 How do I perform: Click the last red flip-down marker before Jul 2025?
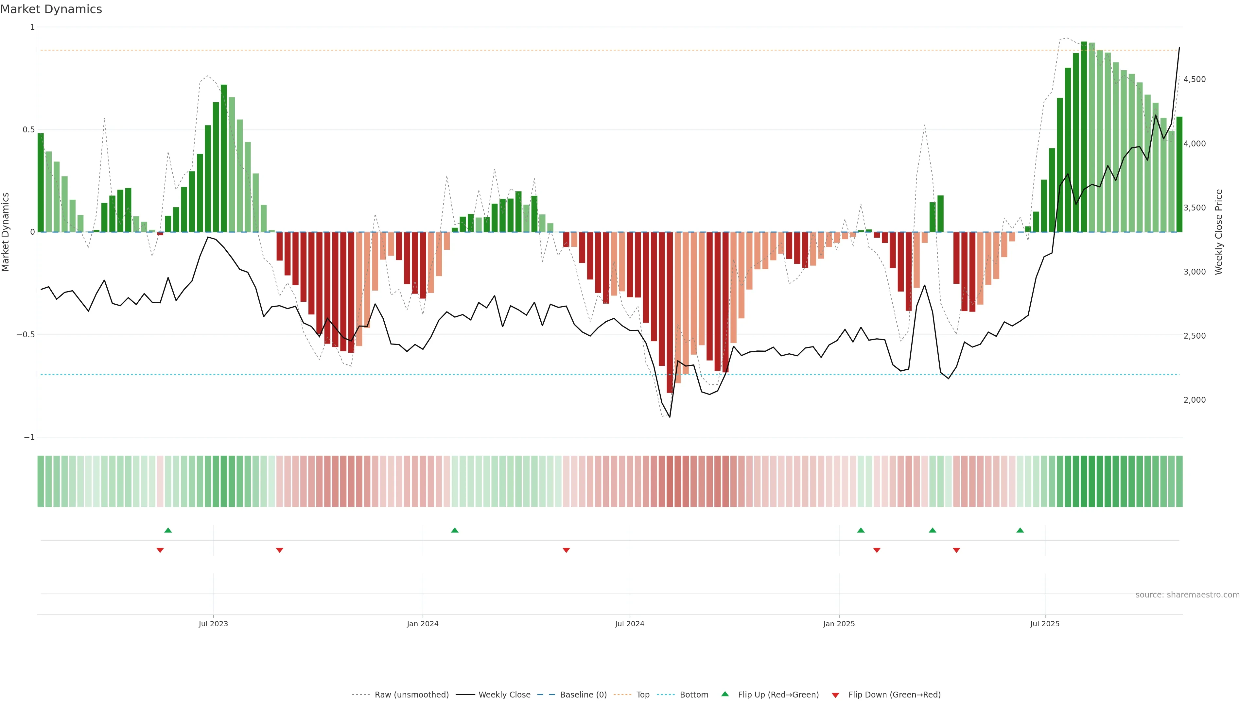coord(956,550)
